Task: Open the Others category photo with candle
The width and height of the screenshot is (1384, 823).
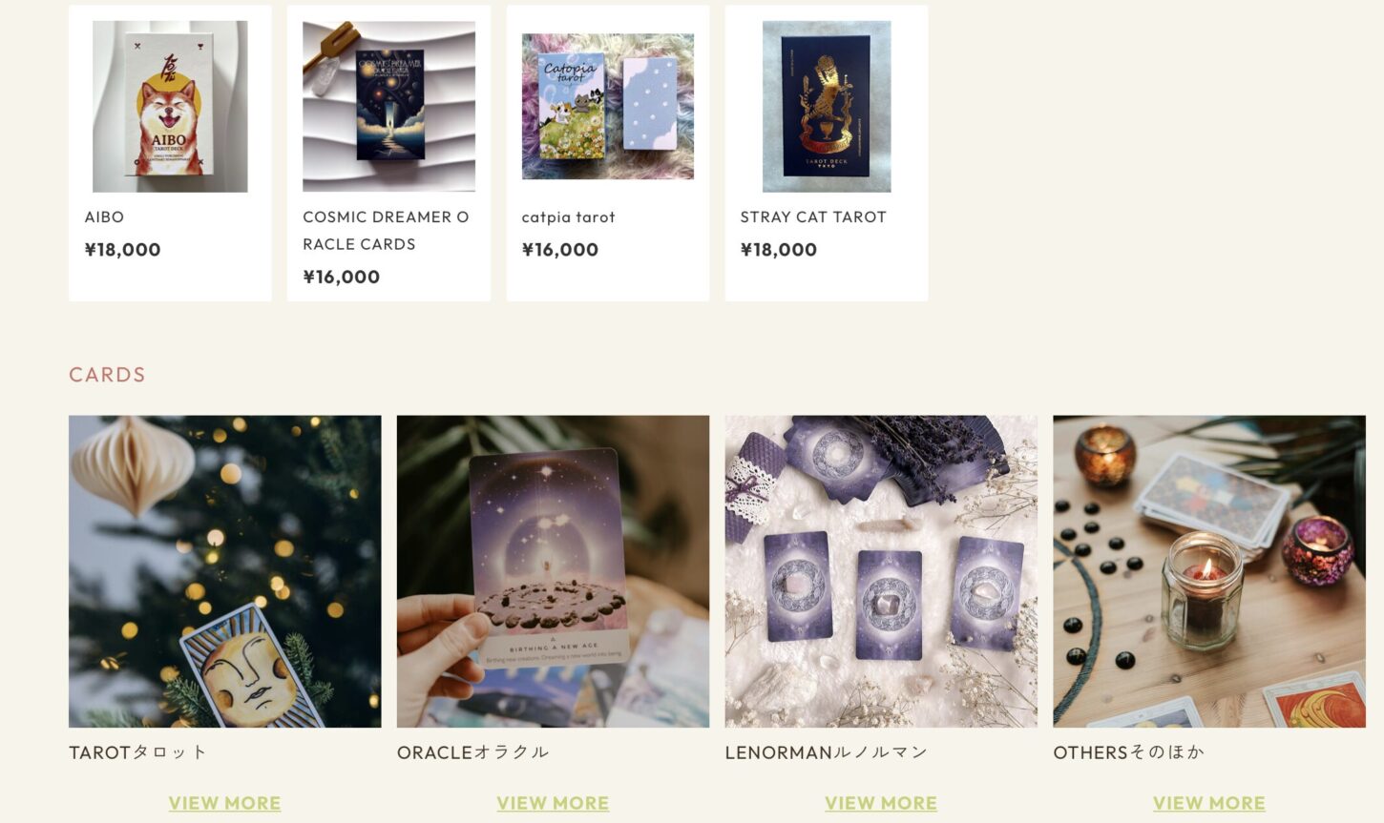Action: (1209, 571)
